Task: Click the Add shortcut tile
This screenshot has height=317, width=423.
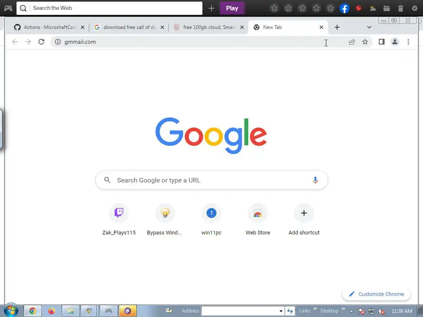Action: point(304,220)
